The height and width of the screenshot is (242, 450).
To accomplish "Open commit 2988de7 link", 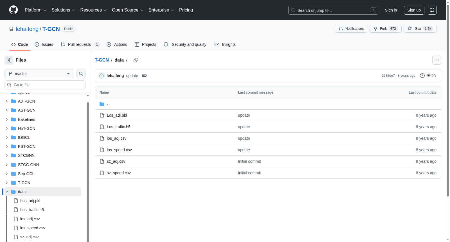I will coord(388,76).
